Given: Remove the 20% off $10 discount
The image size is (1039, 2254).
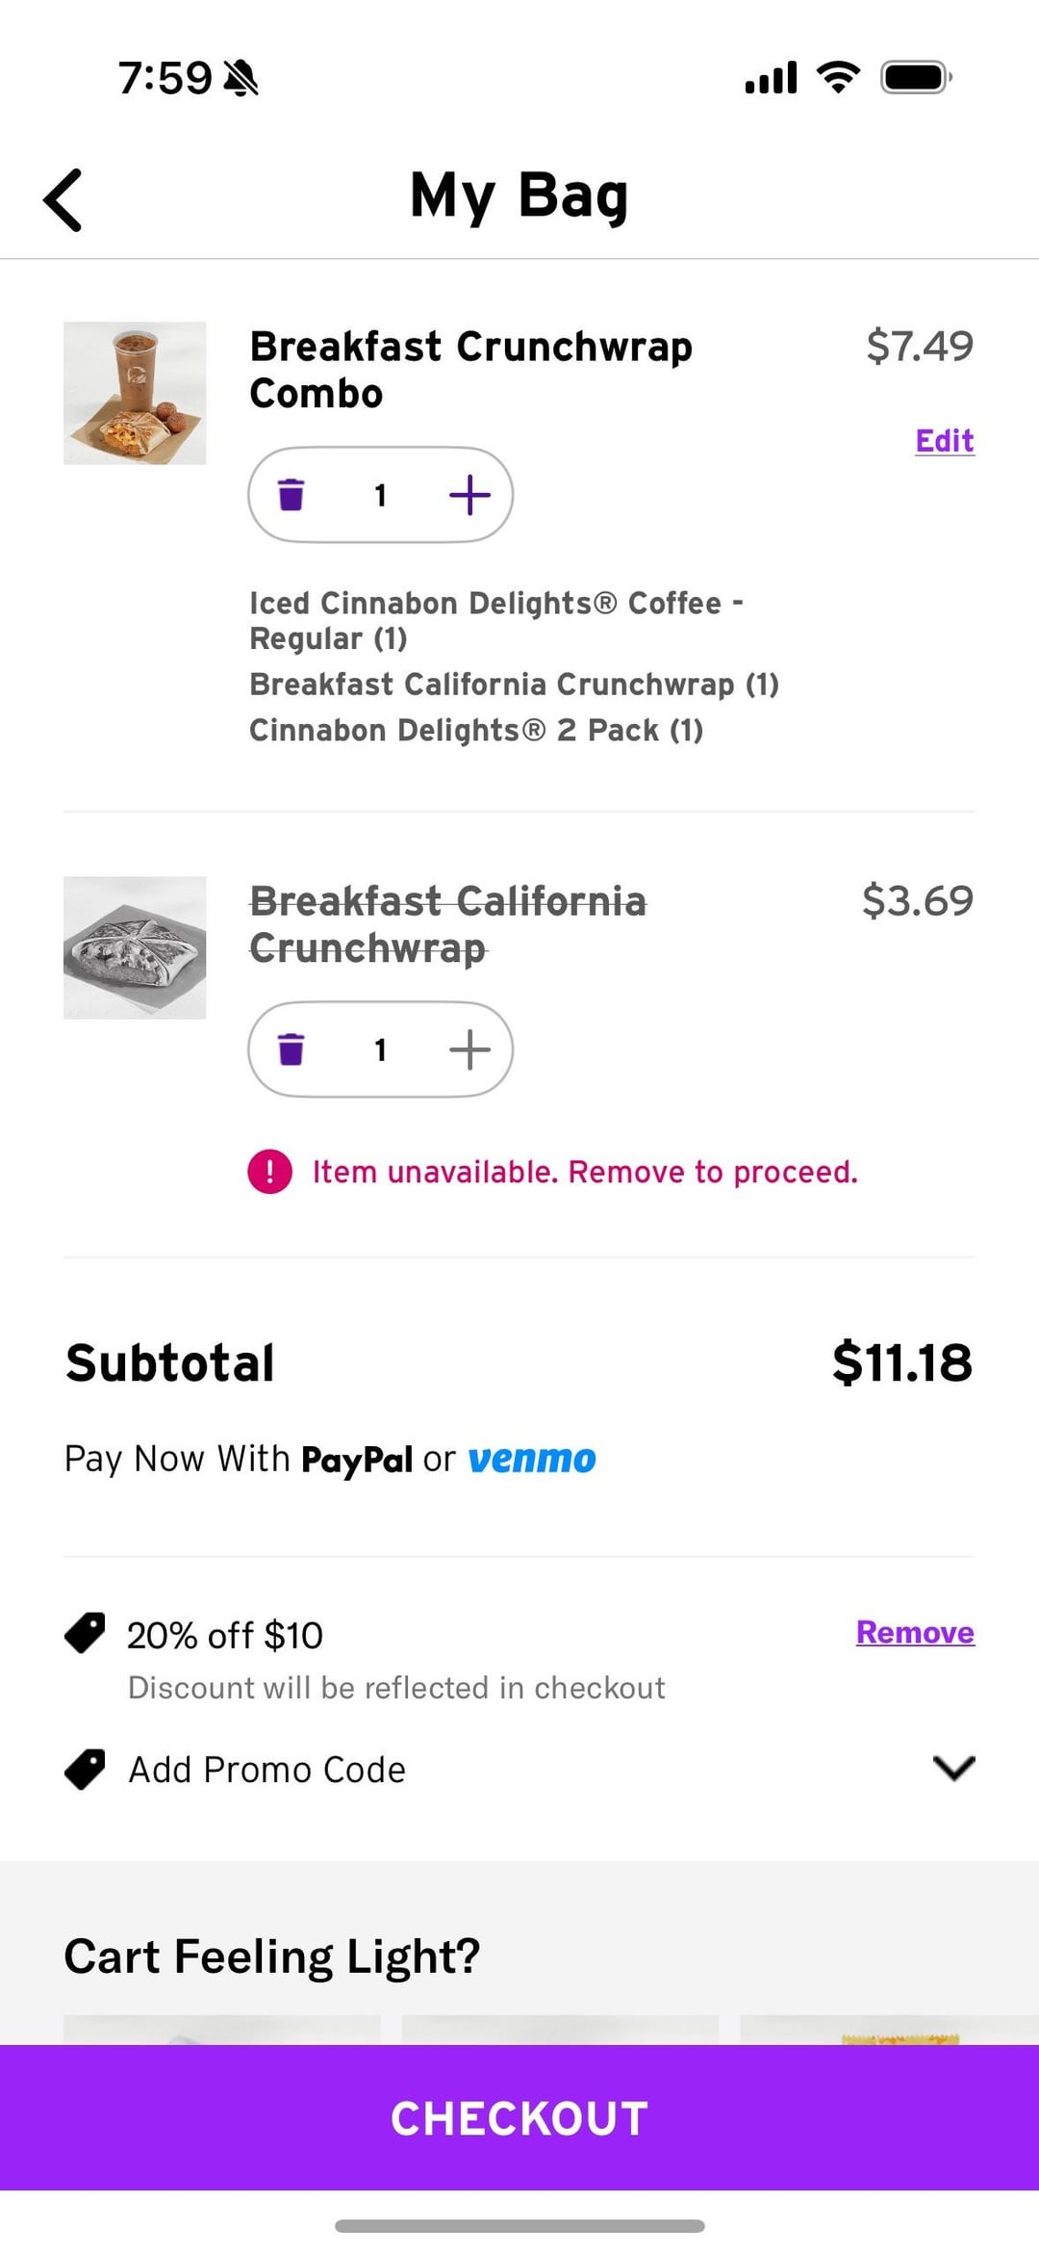Looking at the screenshot, I should click(x=915, y=1632).
